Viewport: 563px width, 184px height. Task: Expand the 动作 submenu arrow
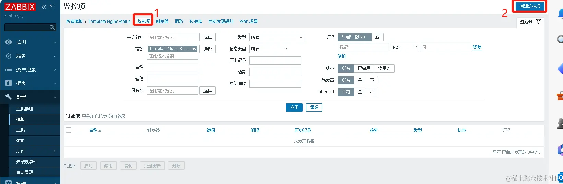55,151
